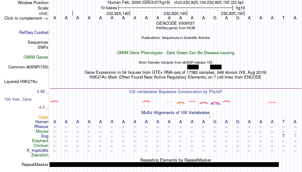
Task: Select the Human alignment row label
Action: (x=42, y=122)
